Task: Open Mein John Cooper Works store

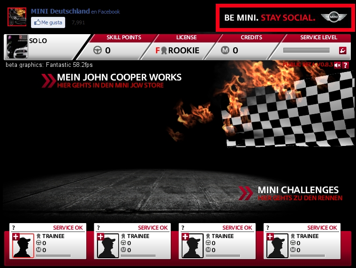Action: [x=119, y=77]
